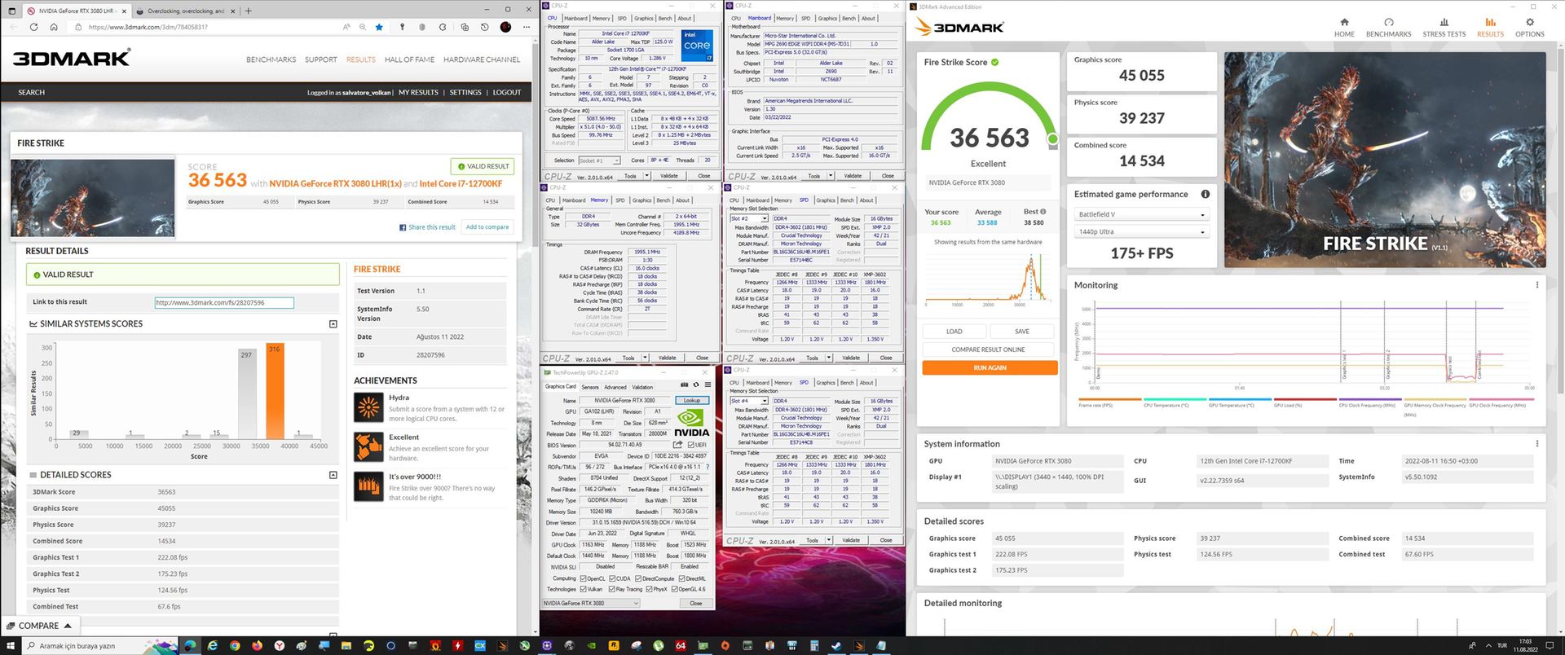The image size is (1565, 655).
Task: Open Firefox from taskbar
Action: (x=257, y=645)
